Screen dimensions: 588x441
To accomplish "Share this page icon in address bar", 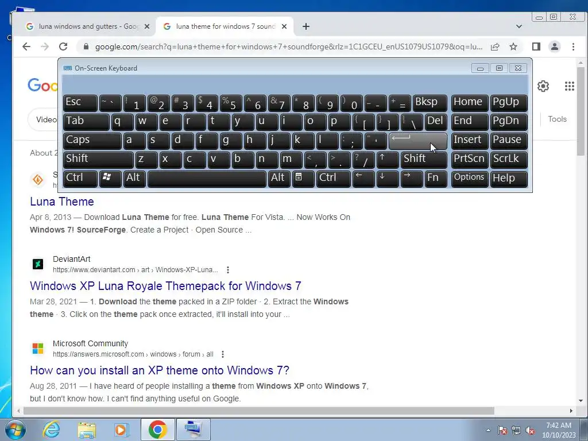I will tap(495, 47).
